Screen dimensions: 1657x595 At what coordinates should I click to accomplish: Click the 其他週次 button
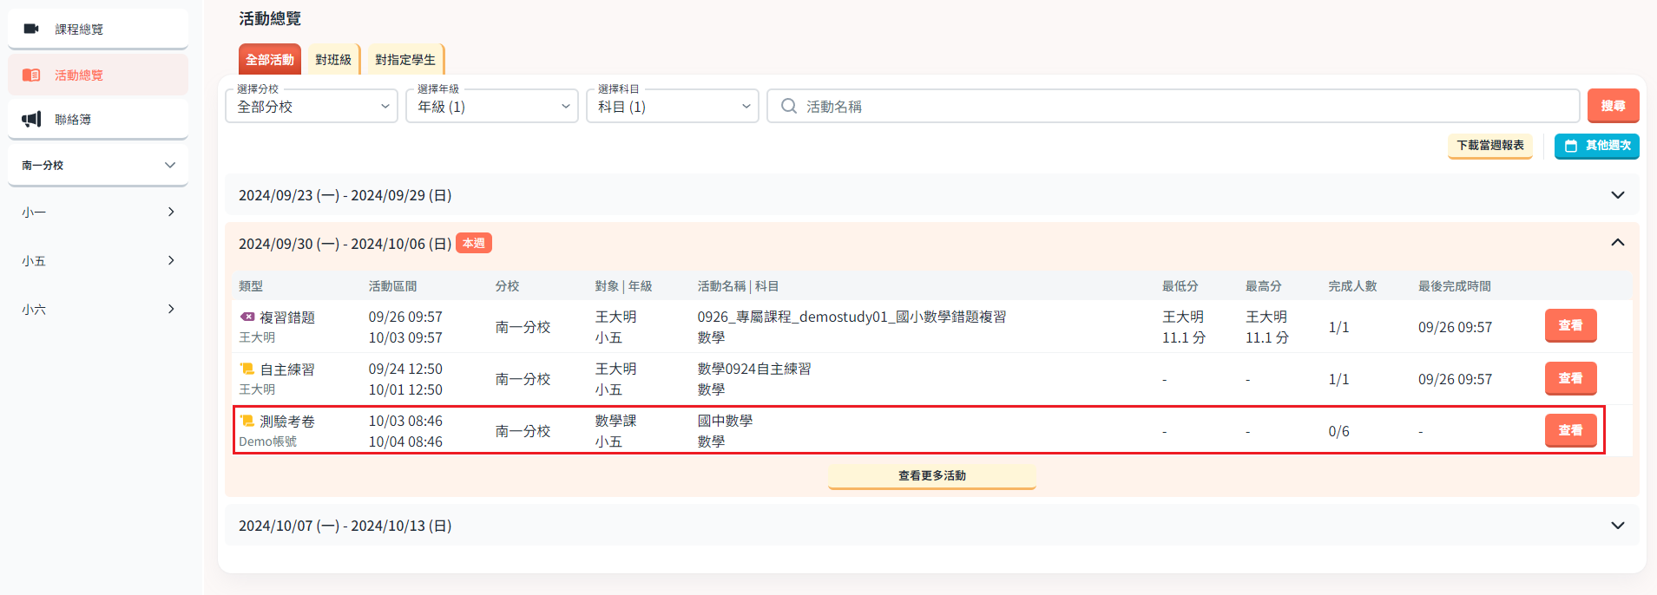point(1596,146)
